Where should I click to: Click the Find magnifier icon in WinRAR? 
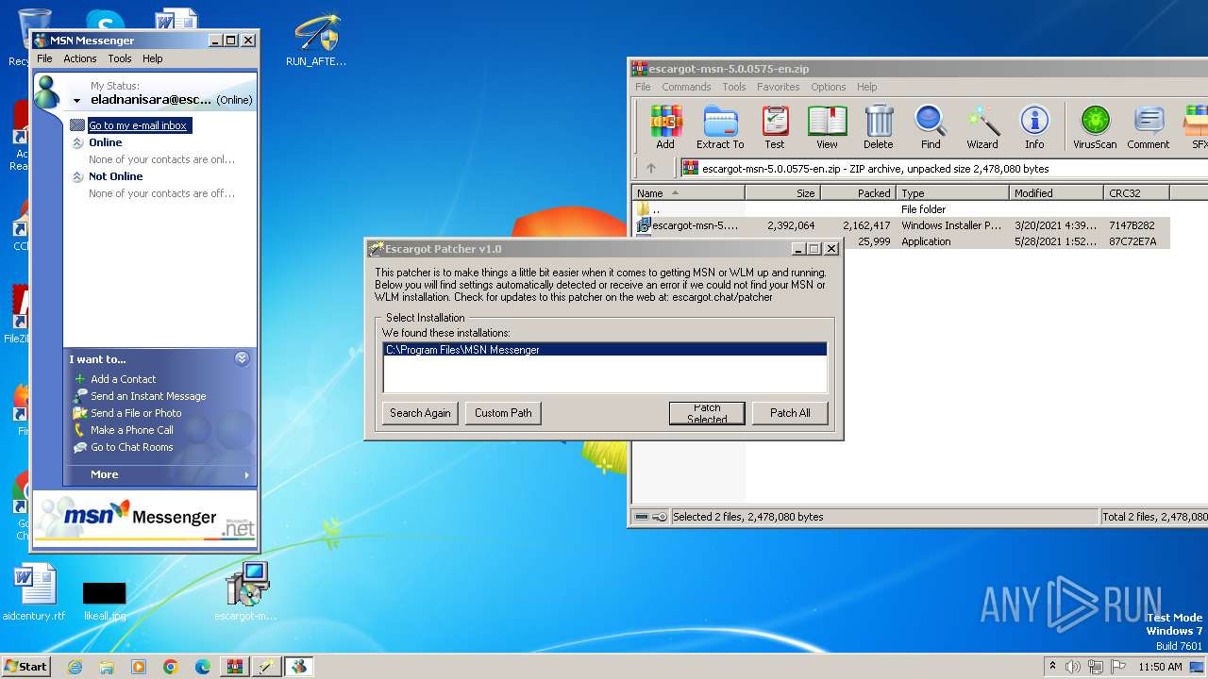(931, 126)
